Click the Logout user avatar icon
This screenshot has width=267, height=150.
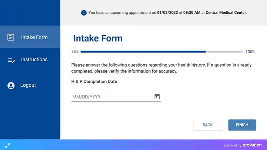[x=11, y=85]
